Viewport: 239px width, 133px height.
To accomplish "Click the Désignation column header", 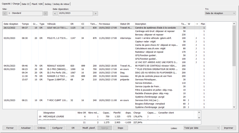I will pos(59,113).
